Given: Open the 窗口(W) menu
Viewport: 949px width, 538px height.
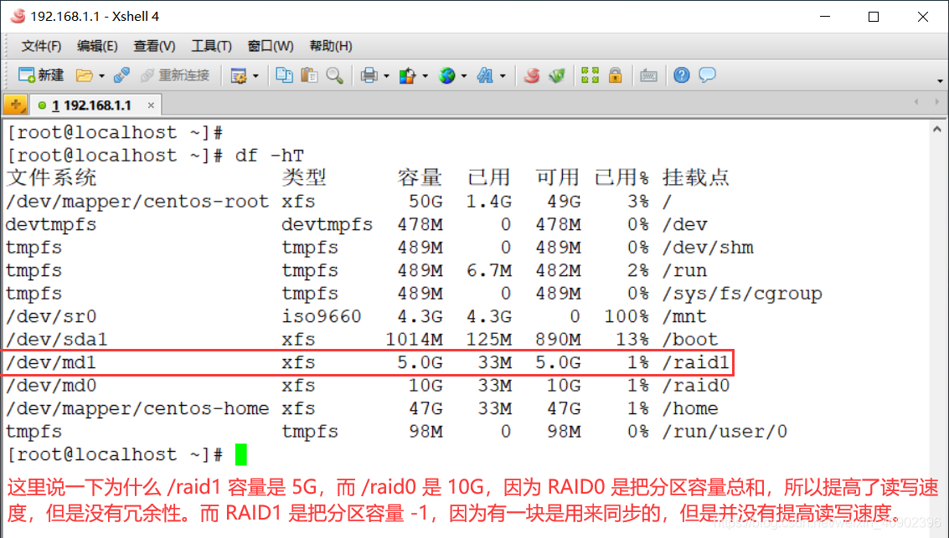Looking at the screenshot, I should (271, 46).
